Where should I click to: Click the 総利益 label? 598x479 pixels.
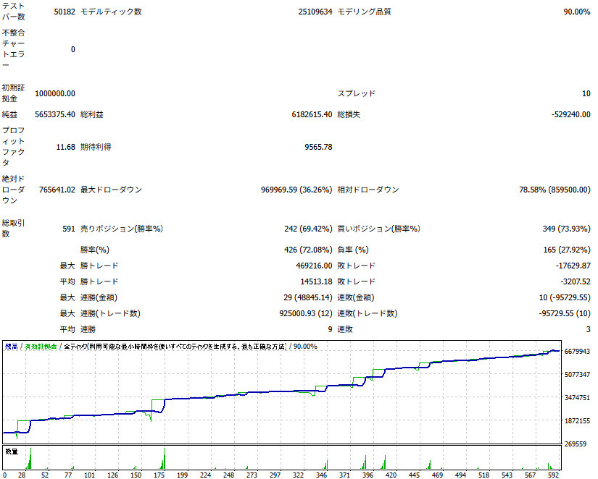coord(92,114)
